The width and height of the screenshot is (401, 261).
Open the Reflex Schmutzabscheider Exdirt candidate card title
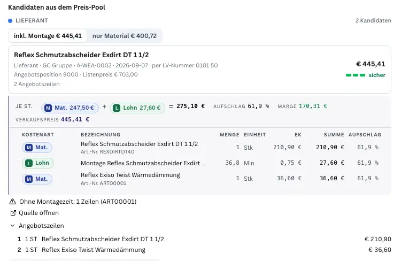tap(81, 55)
